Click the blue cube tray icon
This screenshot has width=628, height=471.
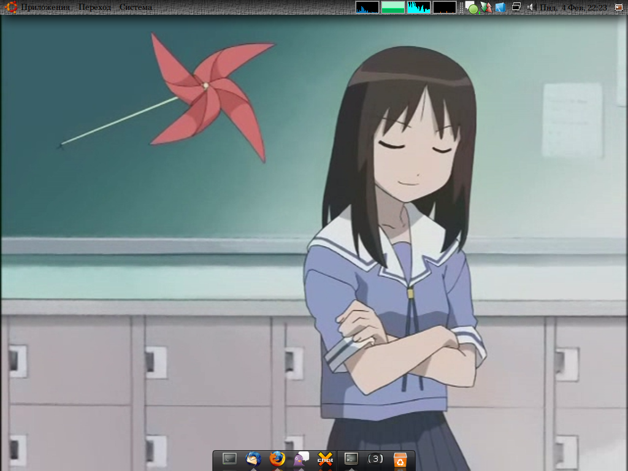click(x=500, y=7)
